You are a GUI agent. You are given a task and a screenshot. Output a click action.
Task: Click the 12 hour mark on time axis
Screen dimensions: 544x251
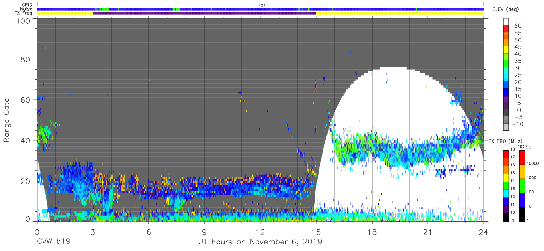click(260, 232)
